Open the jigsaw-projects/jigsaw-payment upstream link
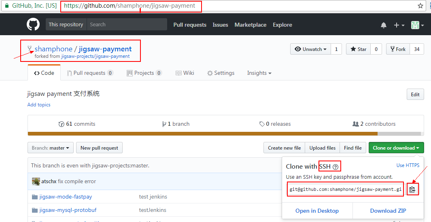The image size is (431, 222). tap(96, 56)
